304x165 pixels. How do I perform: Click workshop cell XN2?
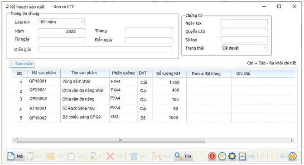[x=114, y=117]
